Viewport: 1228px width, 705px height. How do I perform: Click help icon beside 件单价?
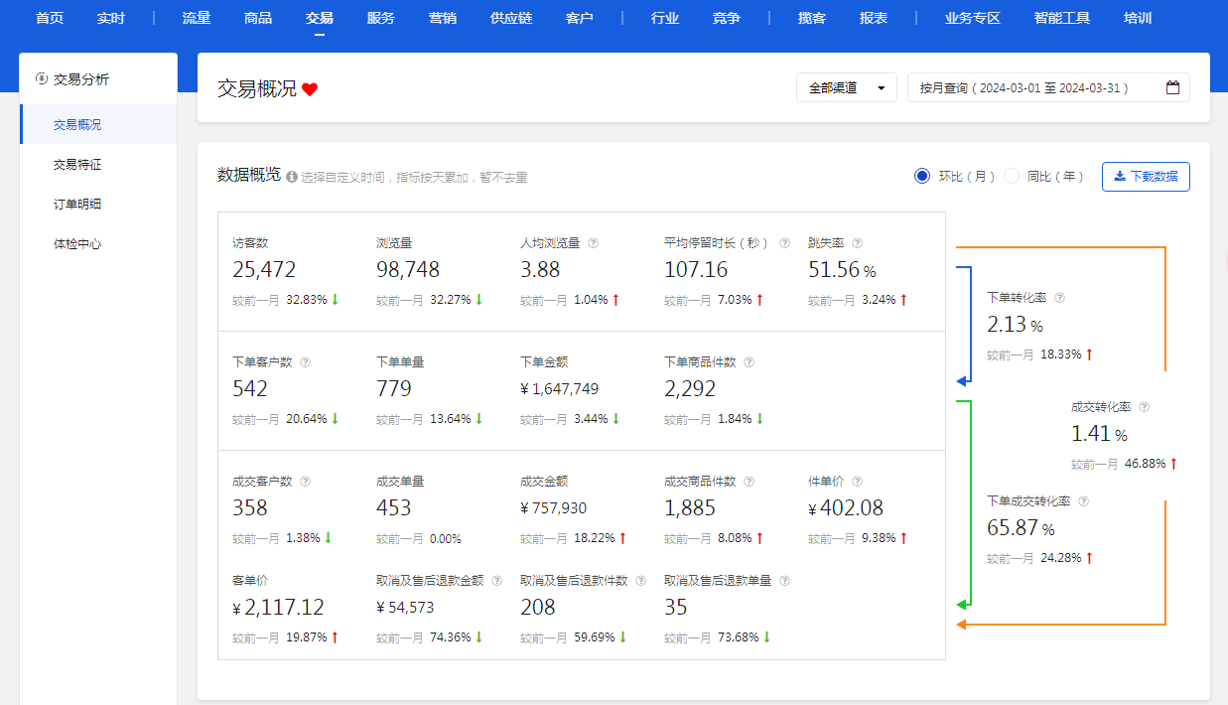857,482
